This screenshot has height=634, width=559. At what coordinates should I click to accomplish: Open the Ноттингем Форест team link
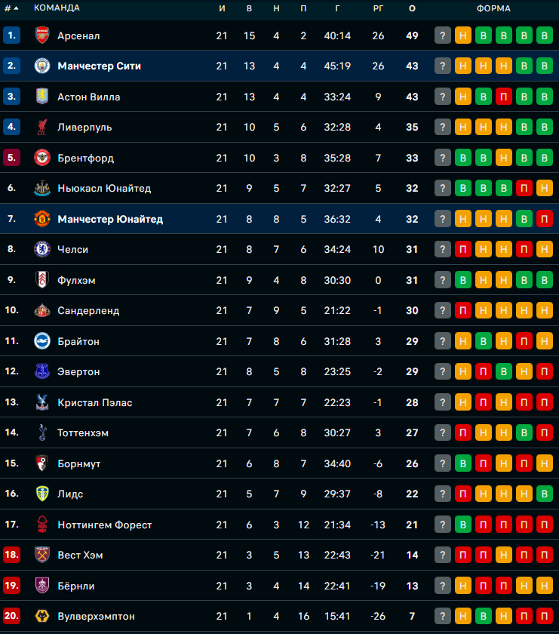105,525
